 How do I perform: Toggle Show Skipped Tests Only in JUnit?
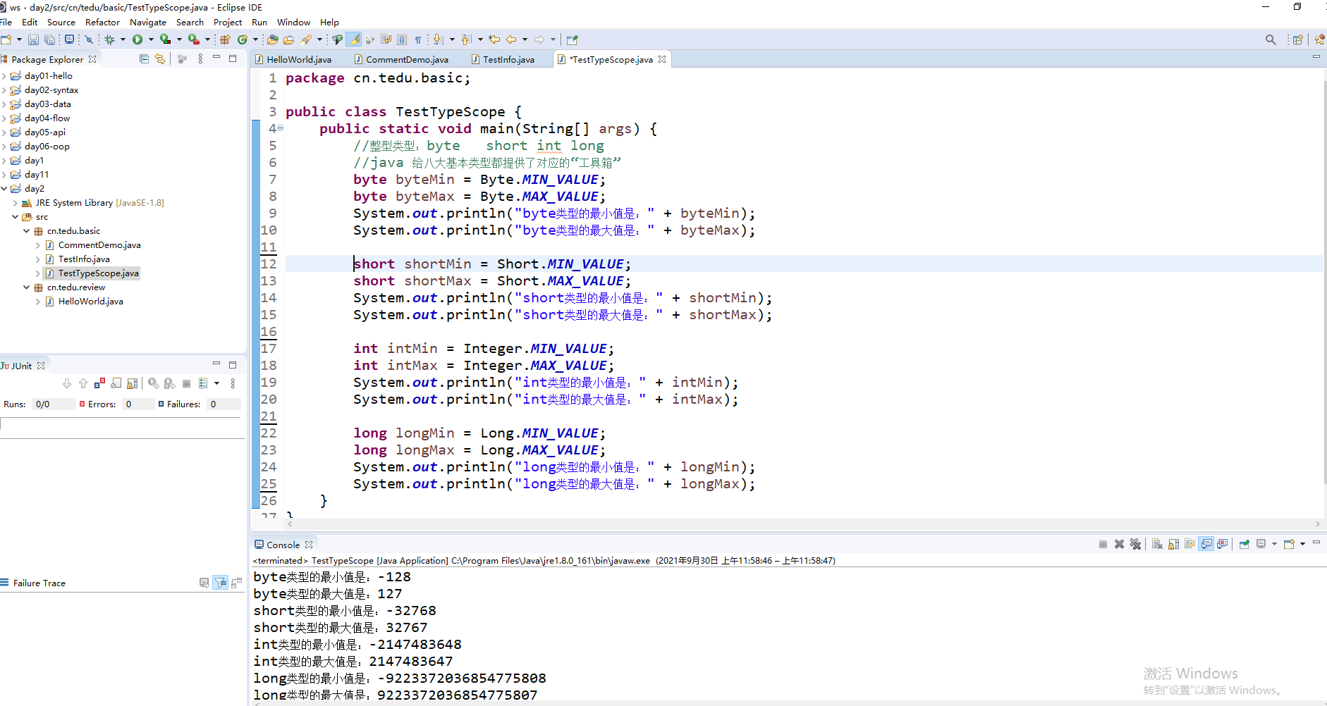coord(116,383)
